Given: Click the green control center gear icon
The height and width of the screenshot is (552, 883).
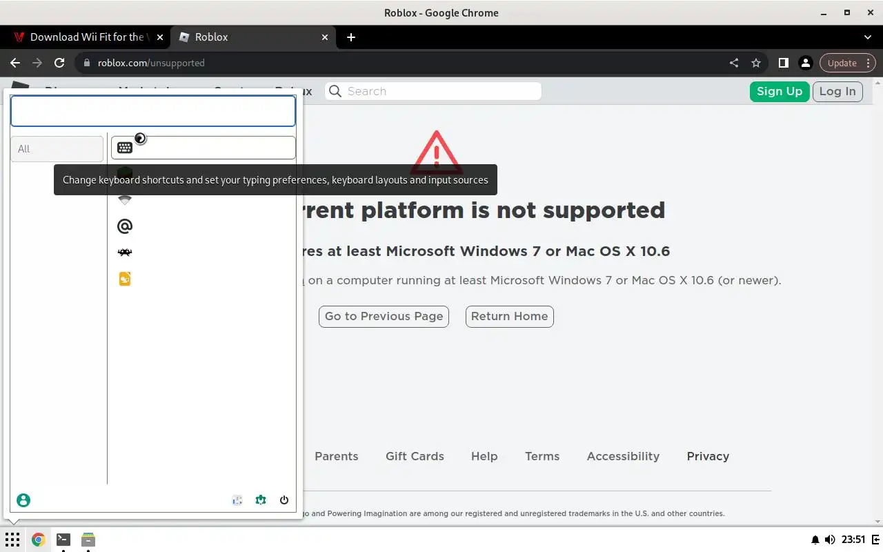Looking at the screenshot, I should click(x=261, y=500).
